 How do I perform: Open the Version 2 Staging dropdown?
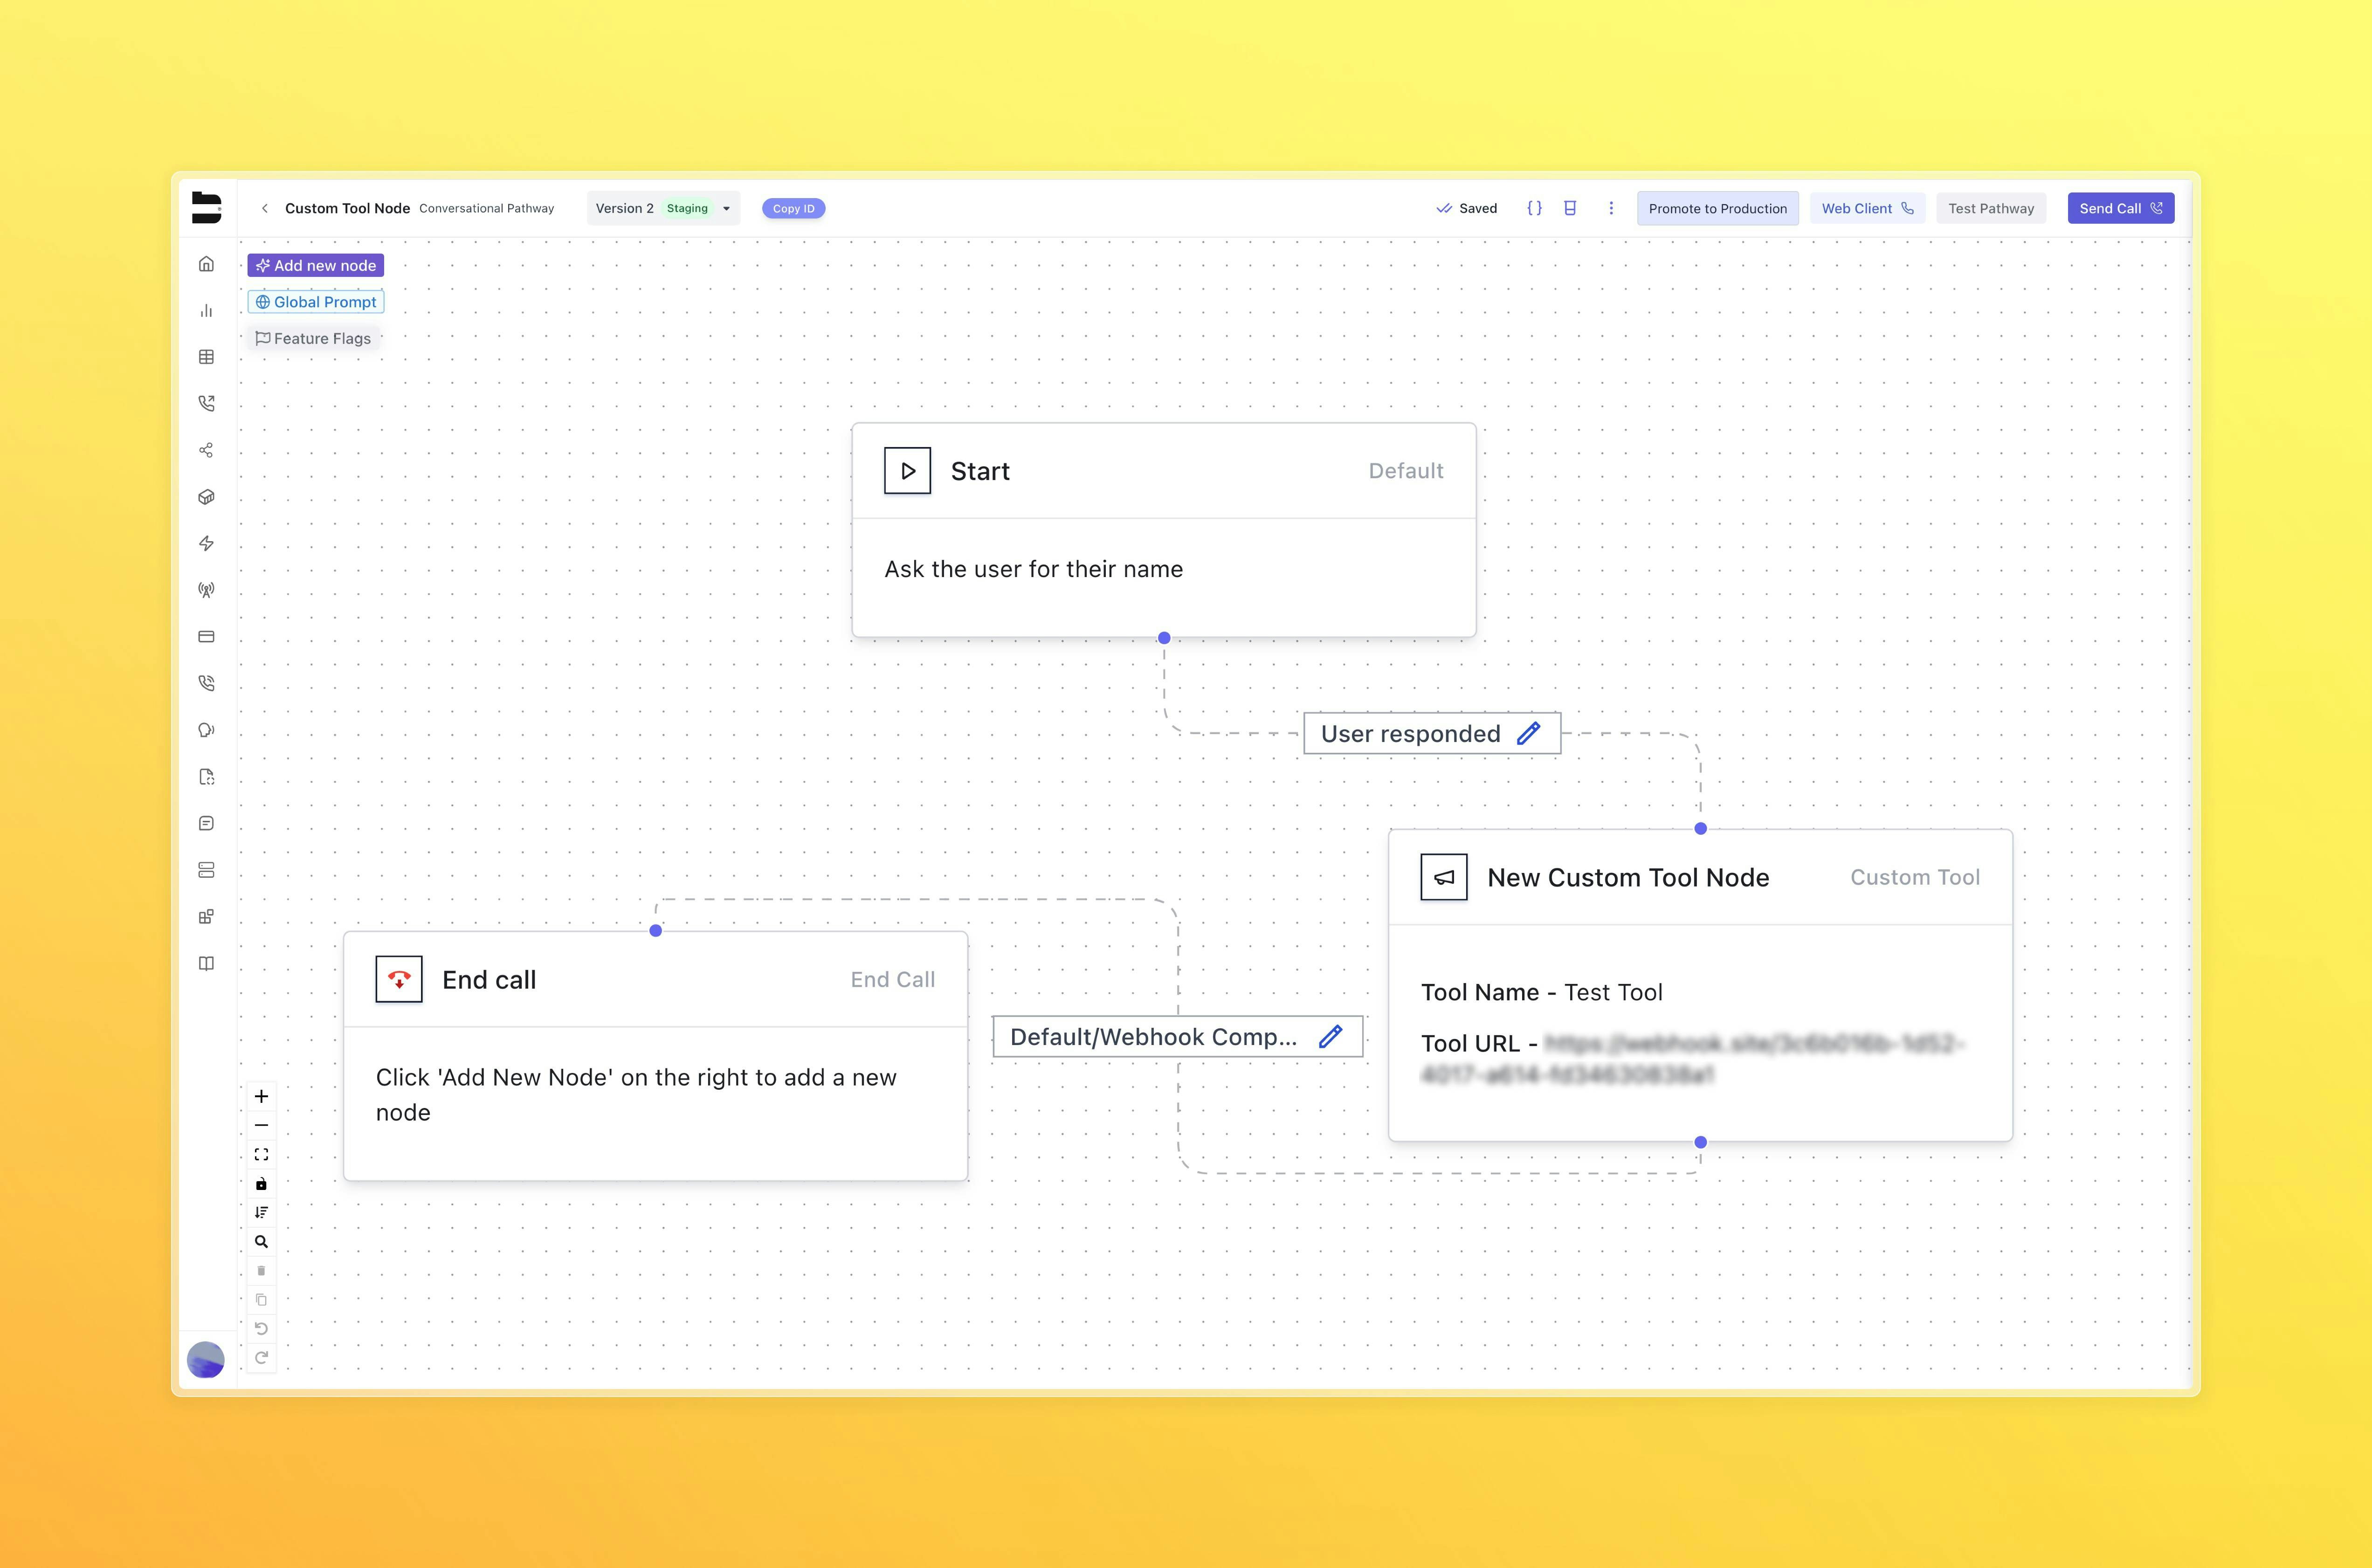[x=663, y=208]
